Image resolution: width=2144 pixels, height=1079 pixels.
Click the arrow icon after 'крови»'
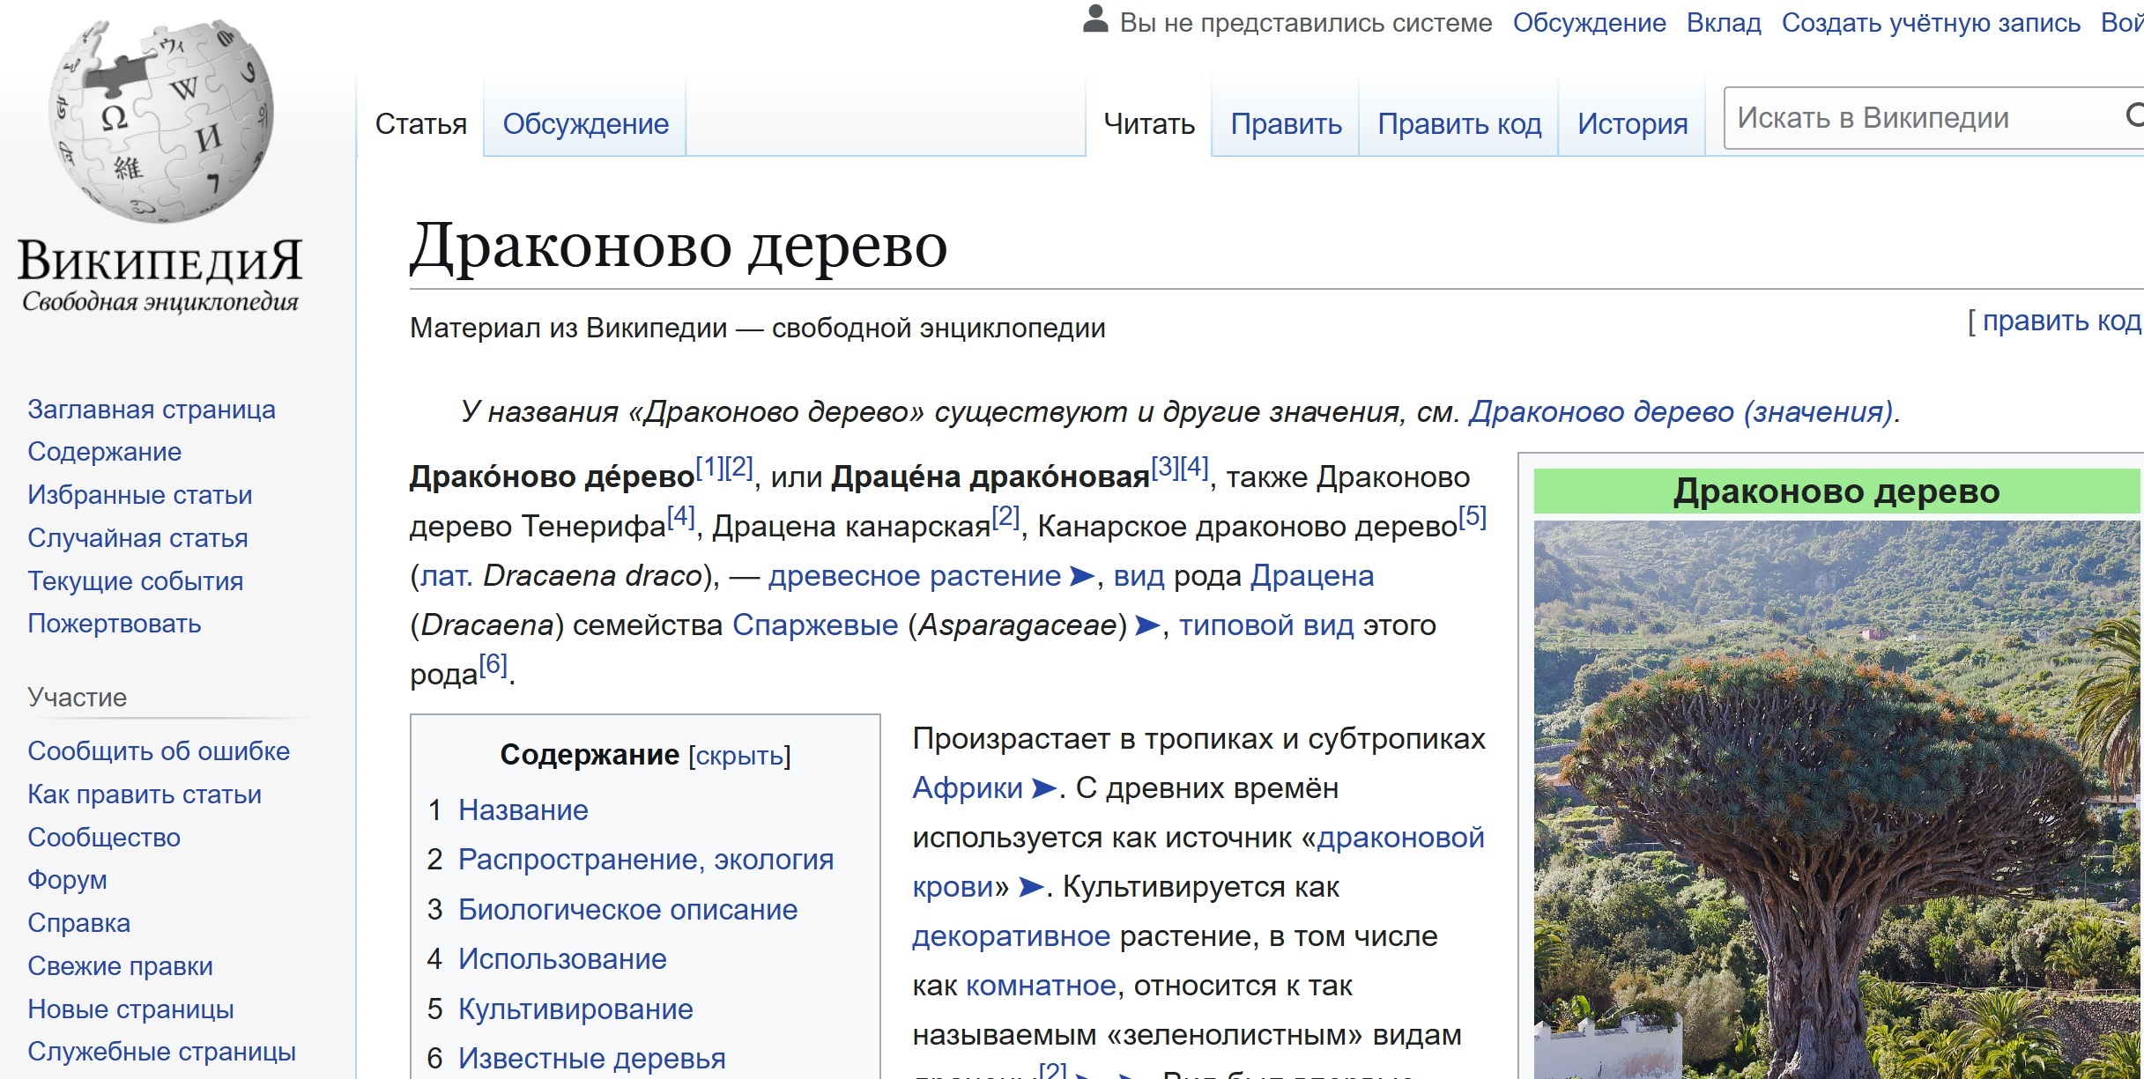[1030, 886]
